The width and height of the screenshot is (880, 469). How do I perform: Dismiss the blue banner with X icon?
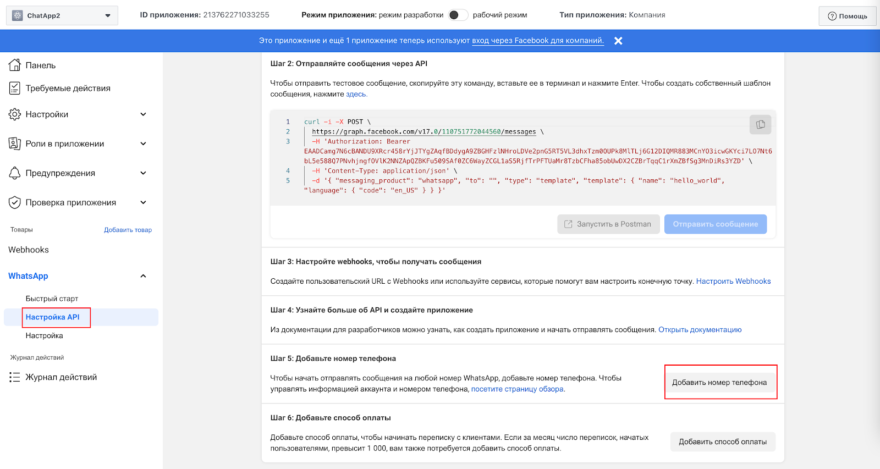tap(618, 41)
